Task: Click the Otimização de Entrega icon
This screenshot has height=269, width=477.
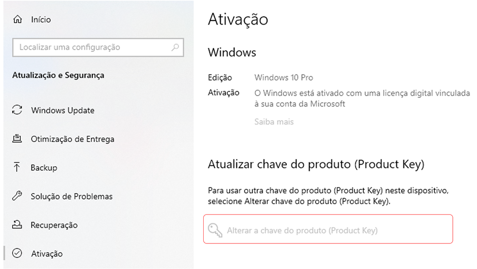Action: (17, 139)
